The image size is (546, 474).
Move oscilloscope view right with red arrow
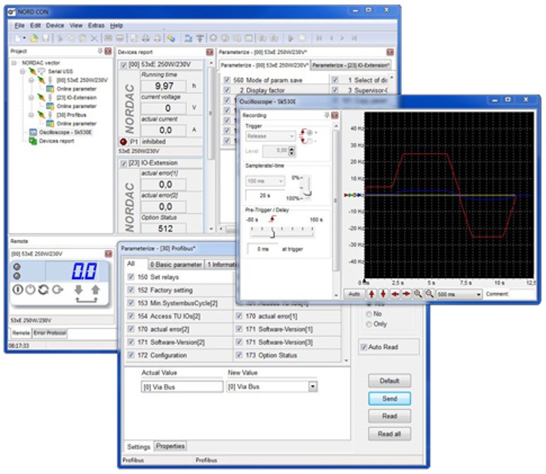406,294
